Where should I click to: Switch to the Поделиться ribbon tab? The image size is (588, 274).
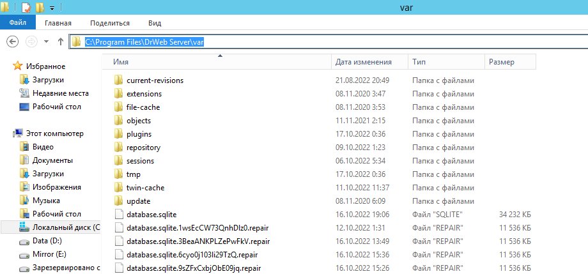coord(110,23)
